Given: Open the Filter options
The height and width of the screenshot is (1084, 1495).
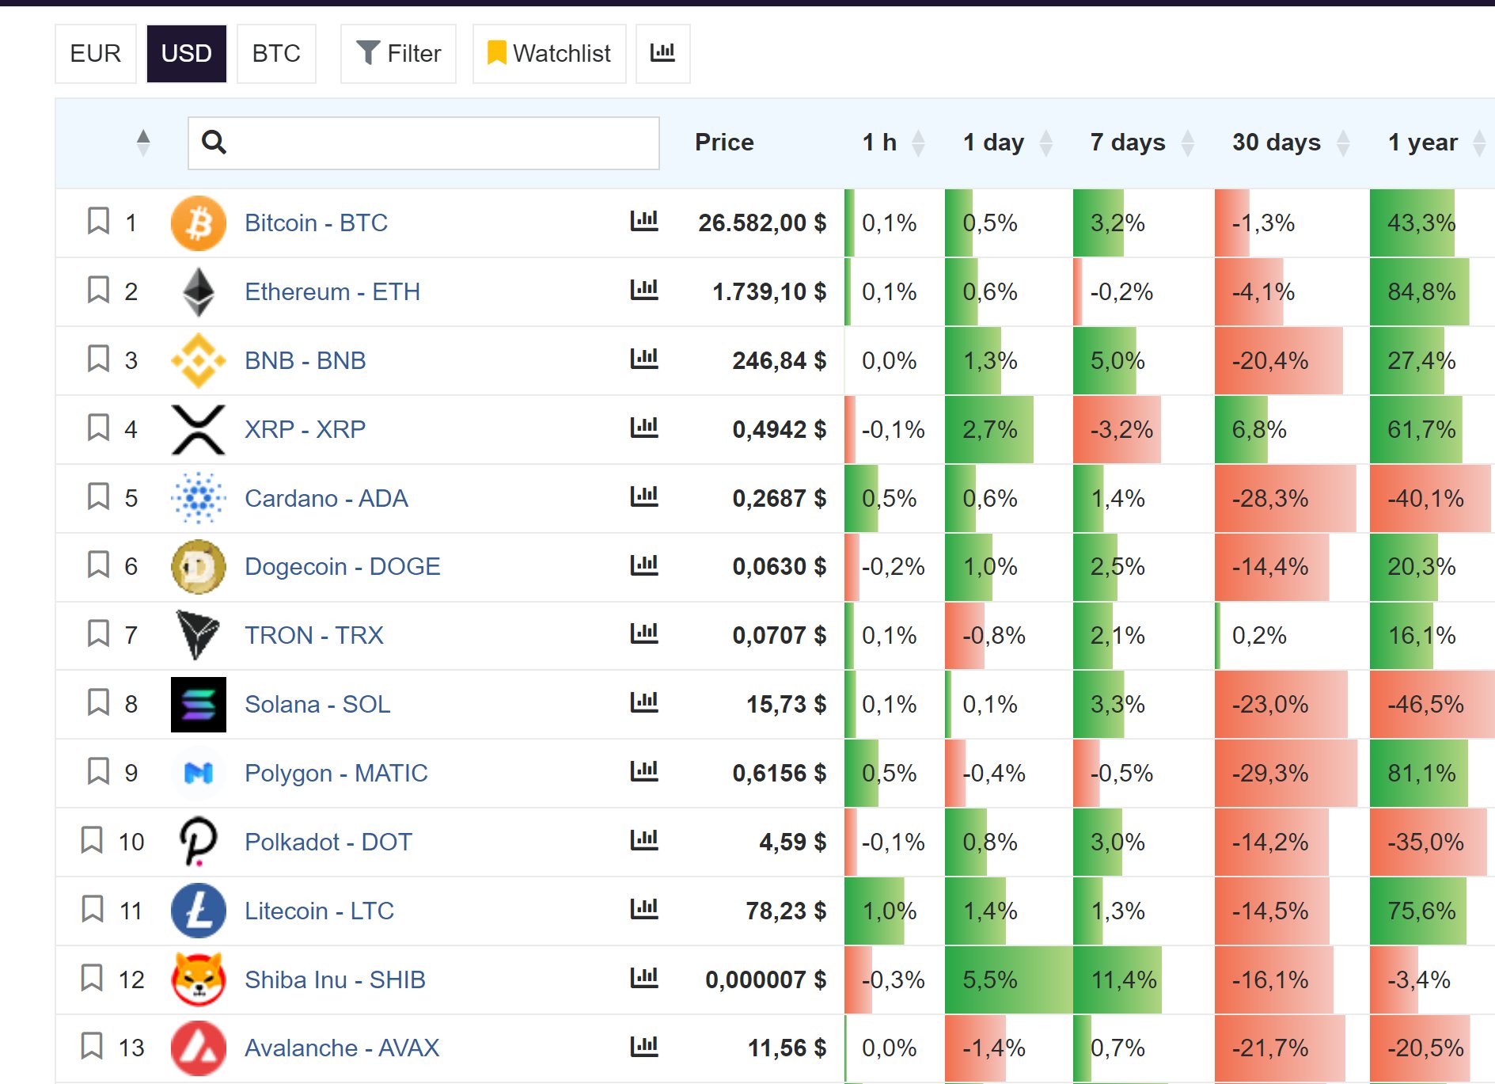Looking at the screenshot, I should 398,53.
